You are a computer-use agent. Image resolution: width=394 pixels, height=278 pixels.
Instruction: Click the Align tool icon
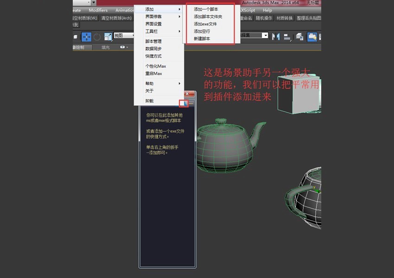point(287,37)
